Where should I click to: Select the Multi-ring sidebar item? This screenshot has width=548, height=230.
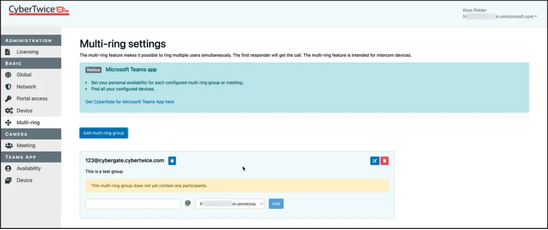click(x=31, y=122)
